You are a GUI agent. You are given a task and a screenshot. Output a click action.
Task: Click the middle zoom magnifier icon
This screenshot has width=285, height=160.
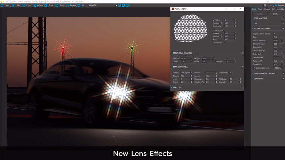click(x=123, y=5)
